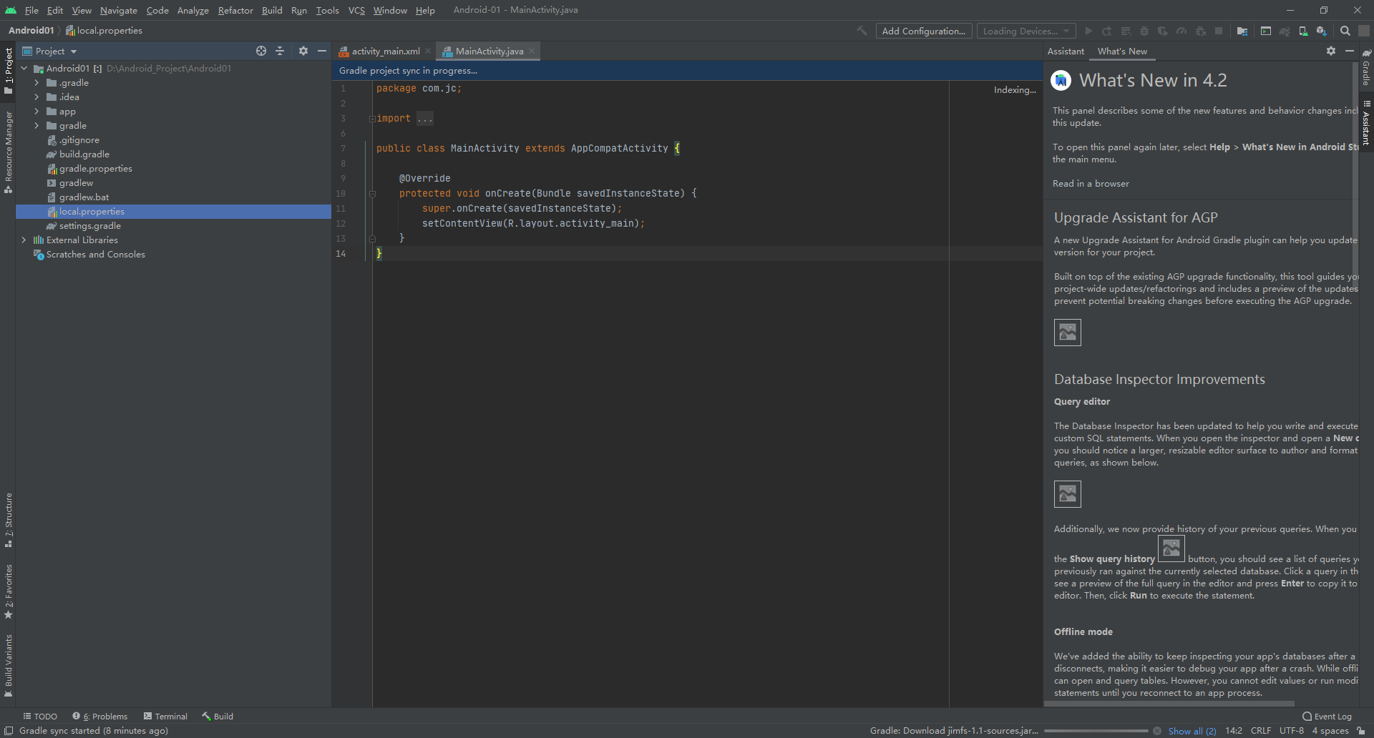This screenshot has height=738, width=1374.
Task: Close the MainActivity.java tab
Action: tap(532, 51)
